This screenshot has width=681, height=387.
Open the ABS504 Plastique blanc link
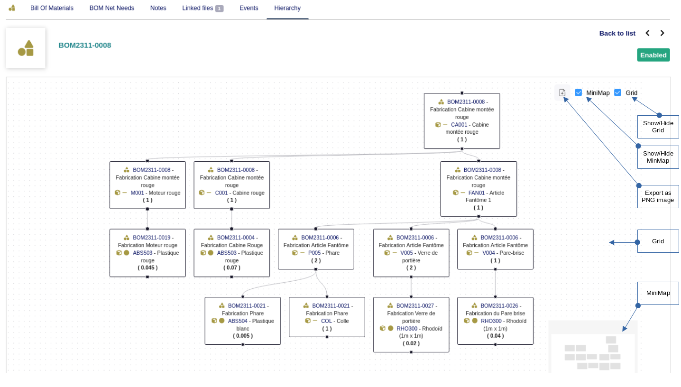238,321
